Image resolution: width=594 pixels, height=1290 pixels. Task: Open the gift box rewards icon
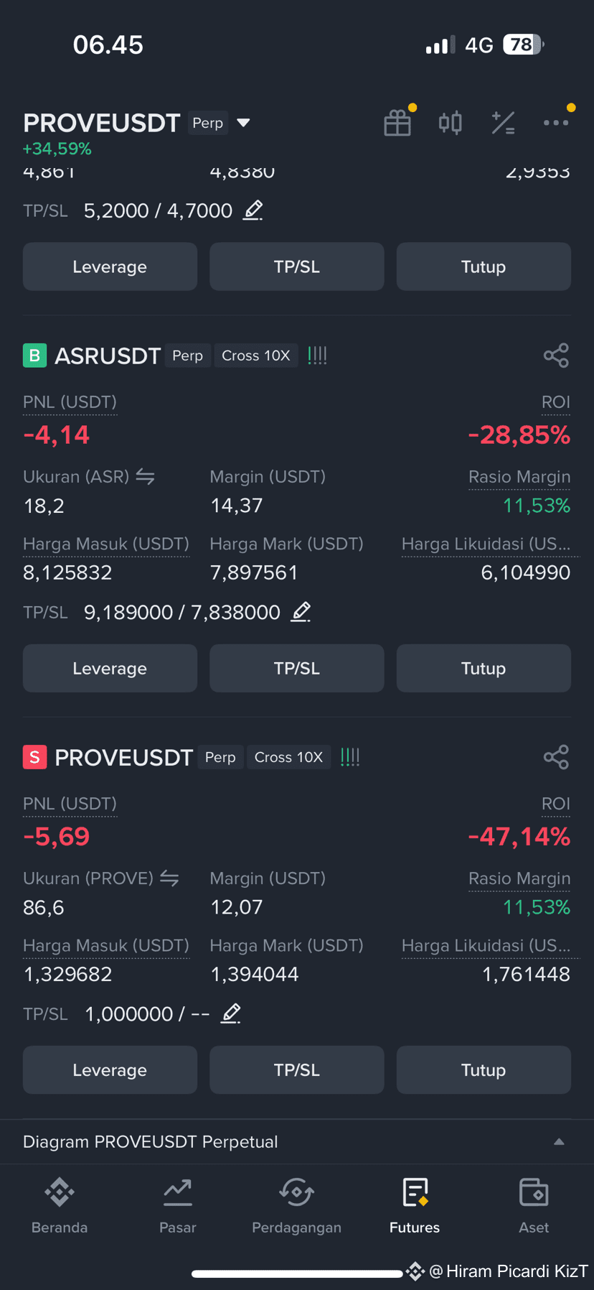tap(397, 123)
